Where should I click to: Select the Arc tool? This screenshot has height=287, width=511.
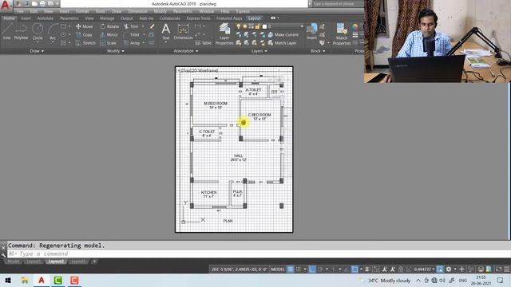[x=53, y=32]
